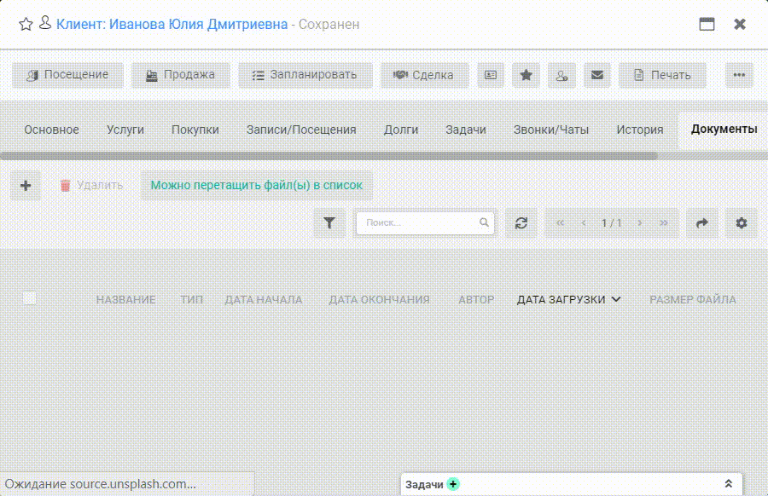The image size is (768, 496).
Task: Switch to the Покупки tab
Action: tap(195, 130)
